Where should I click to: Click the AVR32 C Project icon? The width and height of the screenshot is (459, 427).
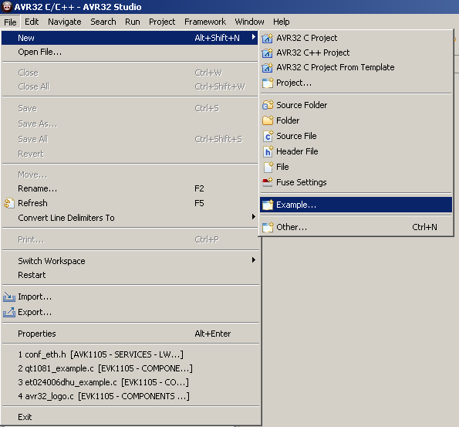[267, 38]
